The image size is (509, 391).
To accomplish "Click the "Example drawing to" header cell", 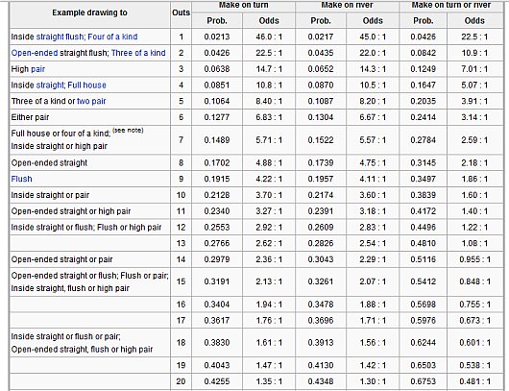I will [89, 12].
